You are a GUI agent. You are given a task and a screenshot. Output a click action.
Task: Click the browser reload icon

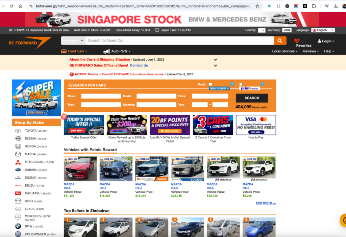[12, 6]
